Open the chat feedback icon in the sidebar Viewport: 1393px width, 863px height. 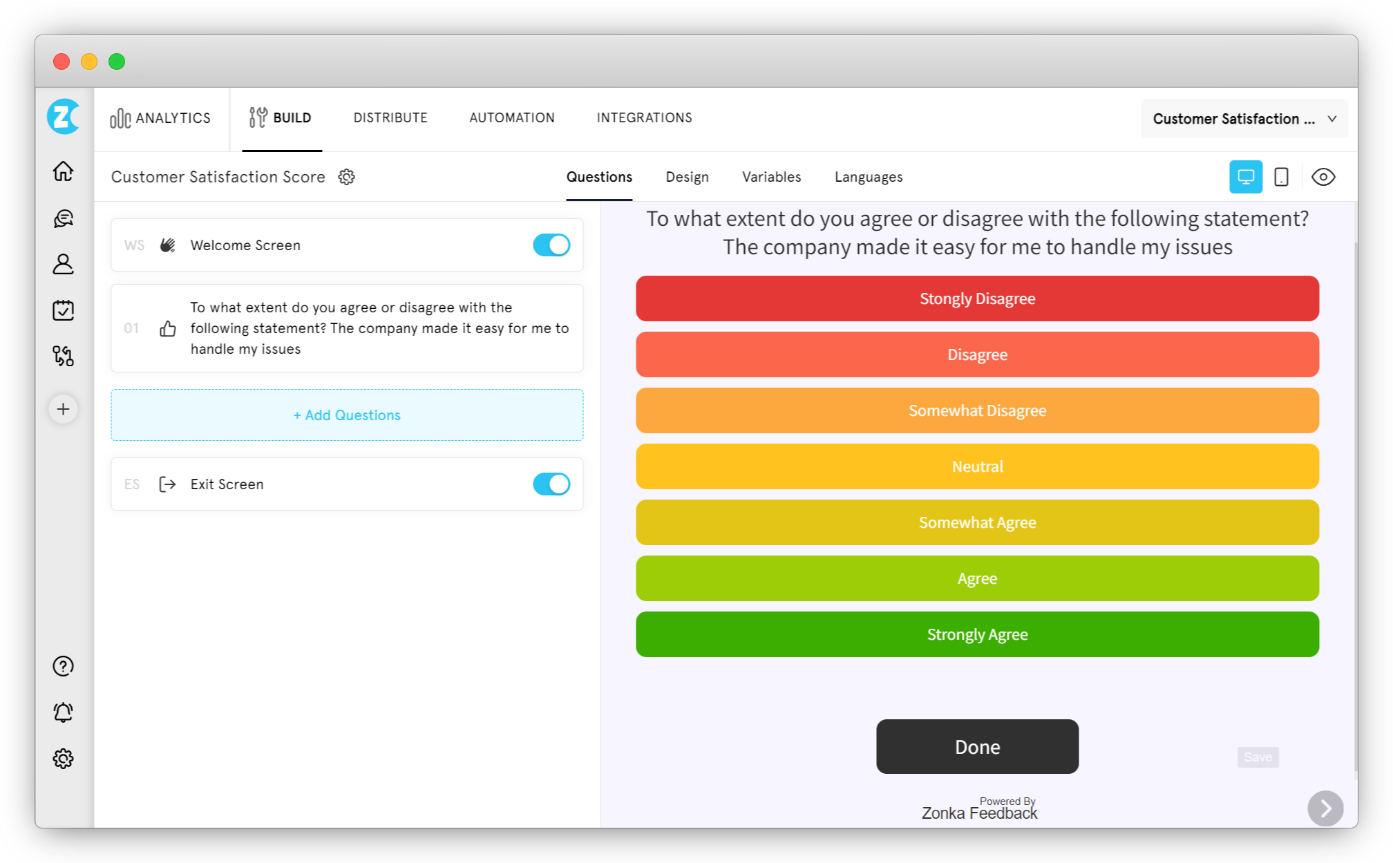[63, 218]
